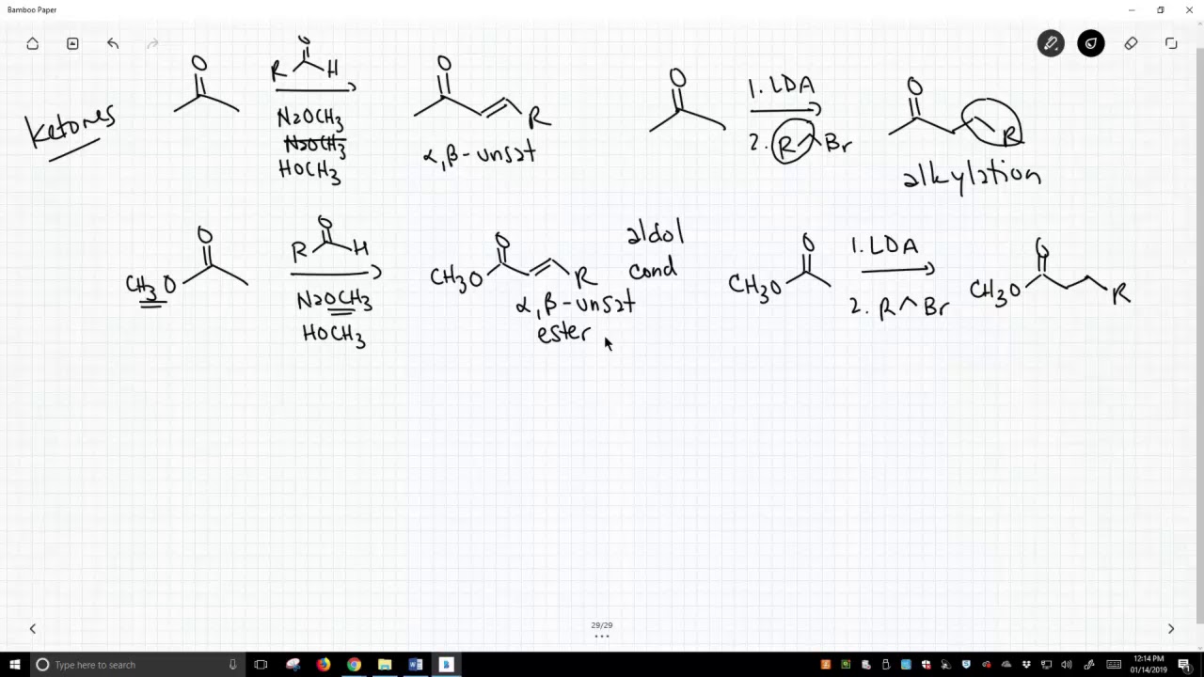Open the ink color droplet picker

pyautogui.click(x=1091, y=43)
